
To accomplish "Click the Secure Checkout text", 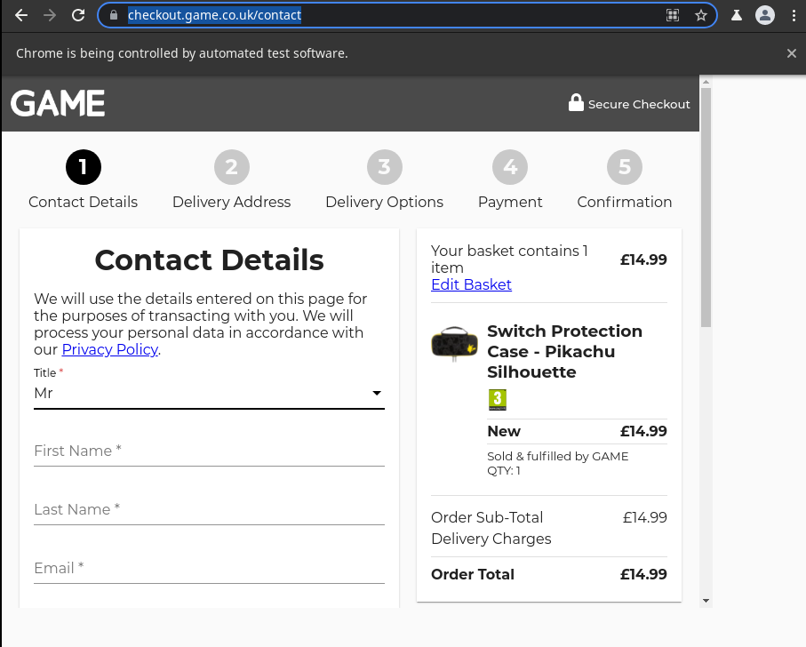I will tap(639, 104).
